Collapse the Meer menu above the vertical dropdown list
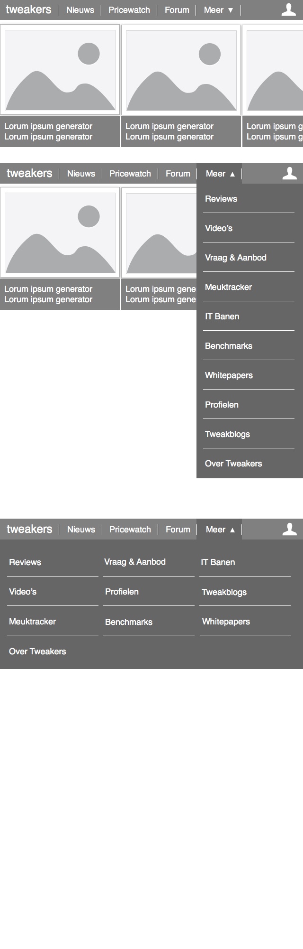This screenshot has width=303, height=949. pyautogui.click(x=220, y=174)
